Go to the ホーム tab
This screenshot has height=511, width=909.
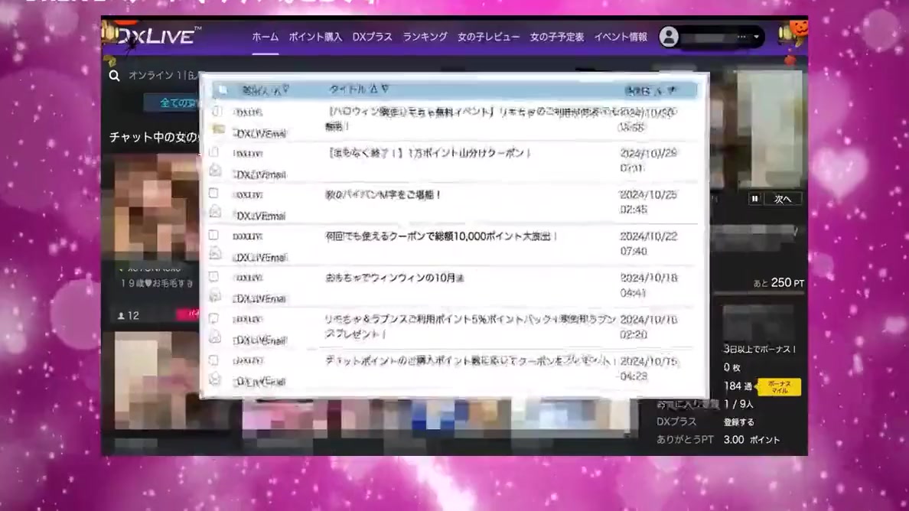tap(265, 37)
